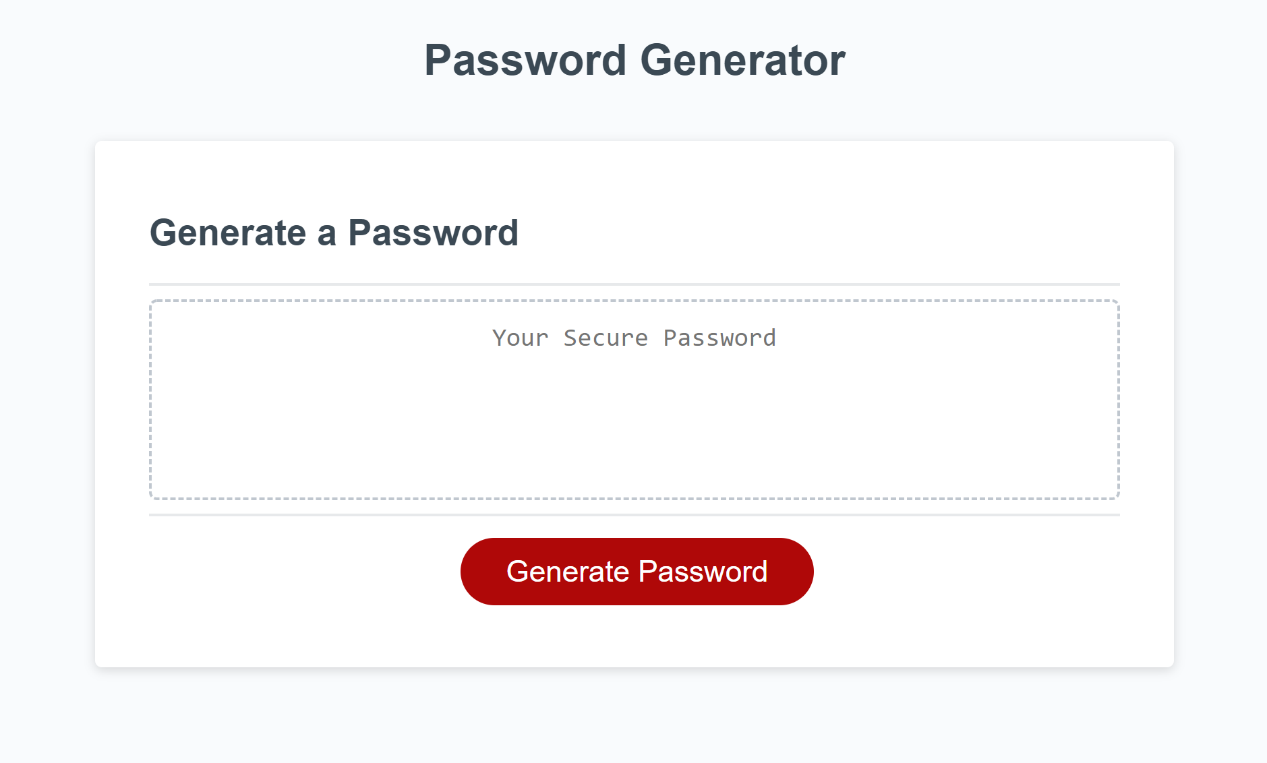Click the word Password on the red button

pos(703,572)
